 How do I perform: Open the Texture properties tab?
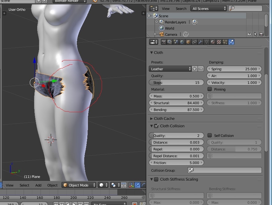click(x=219, y=42)
